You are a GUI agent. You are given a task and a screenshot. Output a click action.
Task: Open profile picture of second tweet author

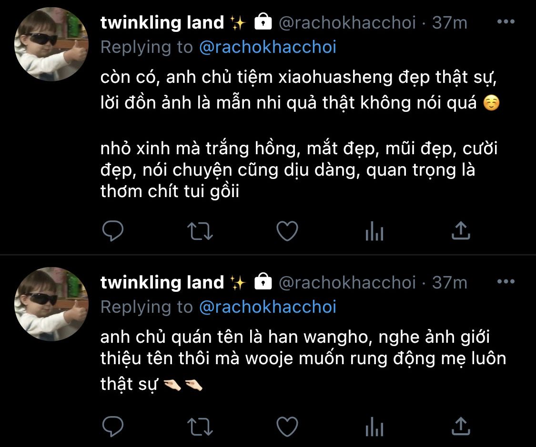pyautogui.click(x=51, y=304)
